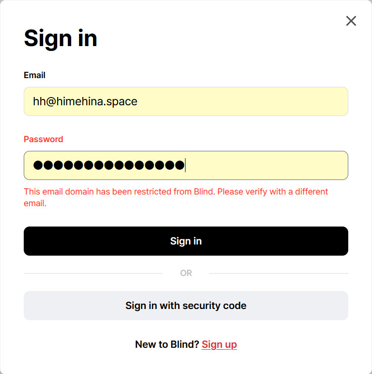372x374 pixels.
Task: Choose Sign in with security code
Action: click(x=186, y=306)
